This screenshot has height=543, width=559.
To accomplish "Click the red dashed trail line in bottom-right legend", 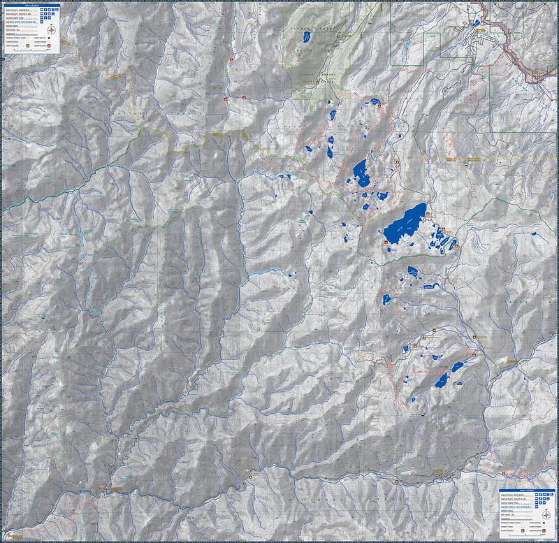I will pos(530,500).
